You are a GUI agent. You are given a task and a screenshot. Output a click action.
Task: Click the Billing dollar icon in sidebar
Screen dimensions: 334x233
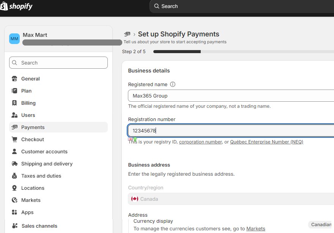14,103
